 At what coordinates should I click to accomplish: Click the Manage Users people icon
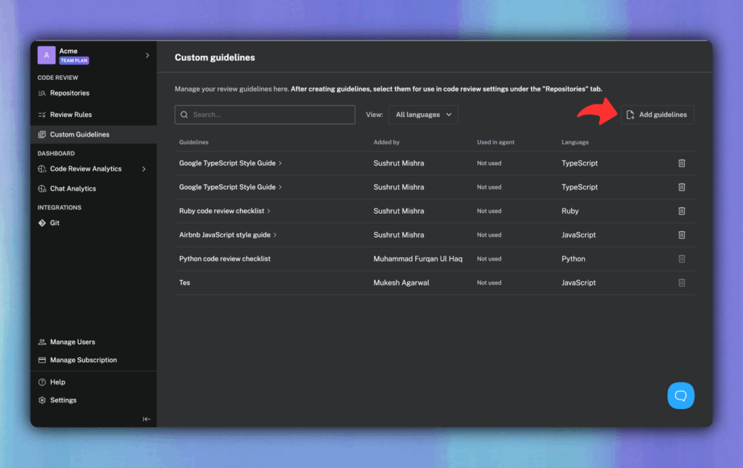click(x=42, y=342)
